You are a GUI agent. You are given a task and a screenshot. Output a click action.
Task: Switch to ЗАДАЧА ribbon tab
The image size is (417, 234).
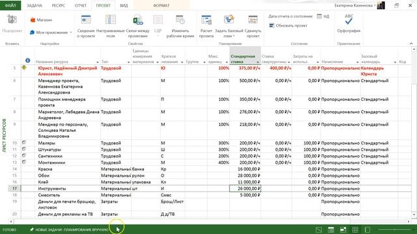tap(35, 5)
